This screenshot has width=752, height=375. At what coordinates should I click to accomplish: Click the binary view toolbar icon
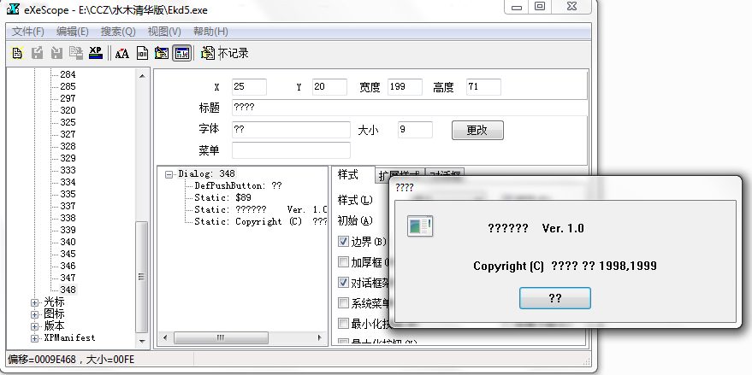(142, 53)
